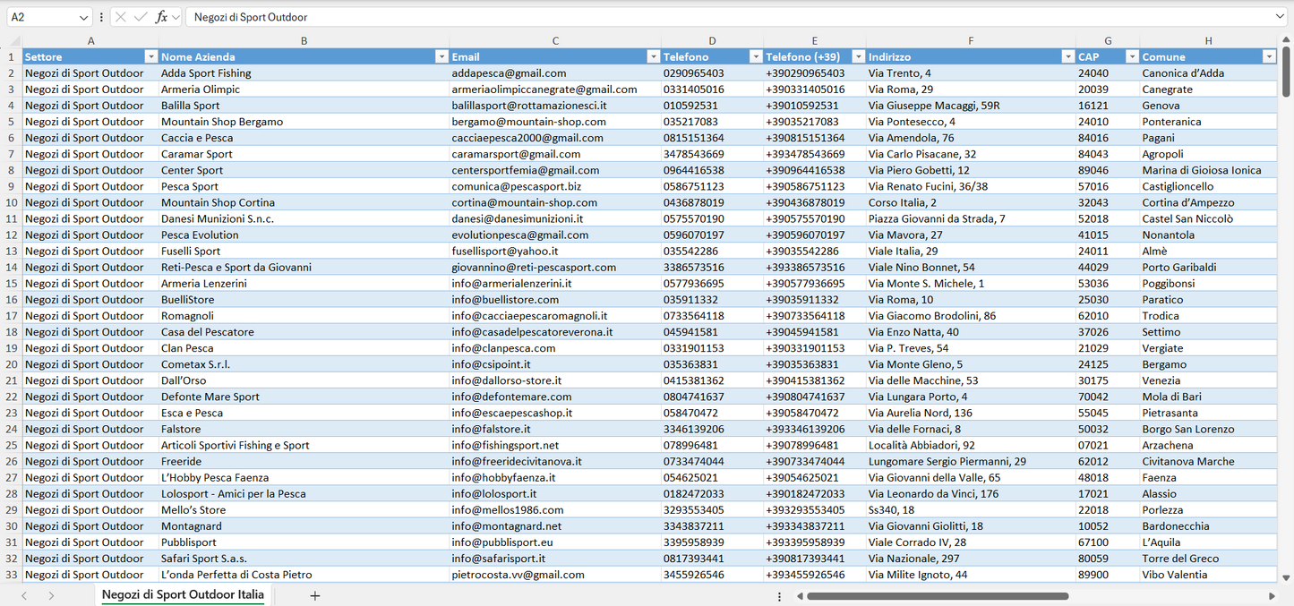Open the Settore filter dropdown
Viewport: 1294px width, 606px height.
[150, 57]
